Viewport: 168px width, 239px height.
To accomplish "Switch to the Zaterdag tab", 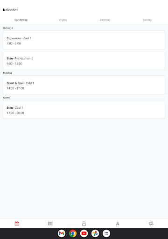I will tap(105, 20).
